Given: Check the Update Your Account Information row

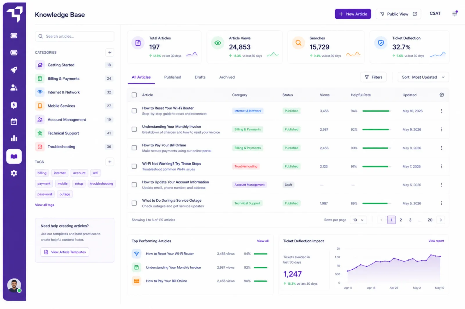Looking at the screenshot, I should tap(134, 185).
